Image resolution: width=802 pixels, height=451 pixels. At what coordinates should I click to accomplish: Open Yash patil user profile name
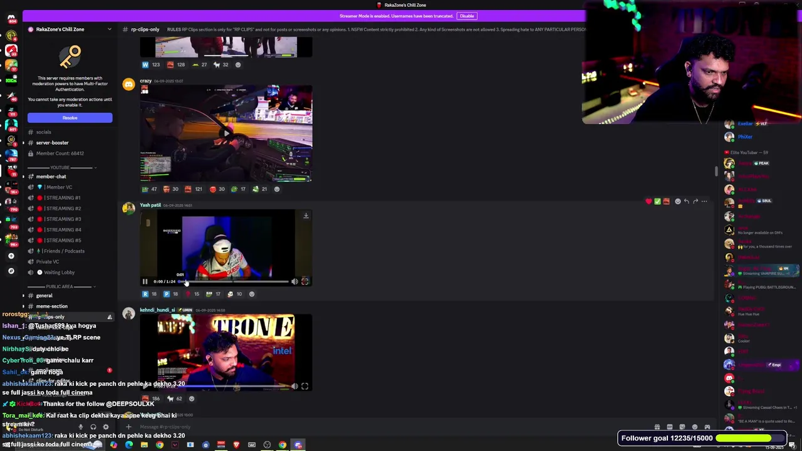click(150, 205)
